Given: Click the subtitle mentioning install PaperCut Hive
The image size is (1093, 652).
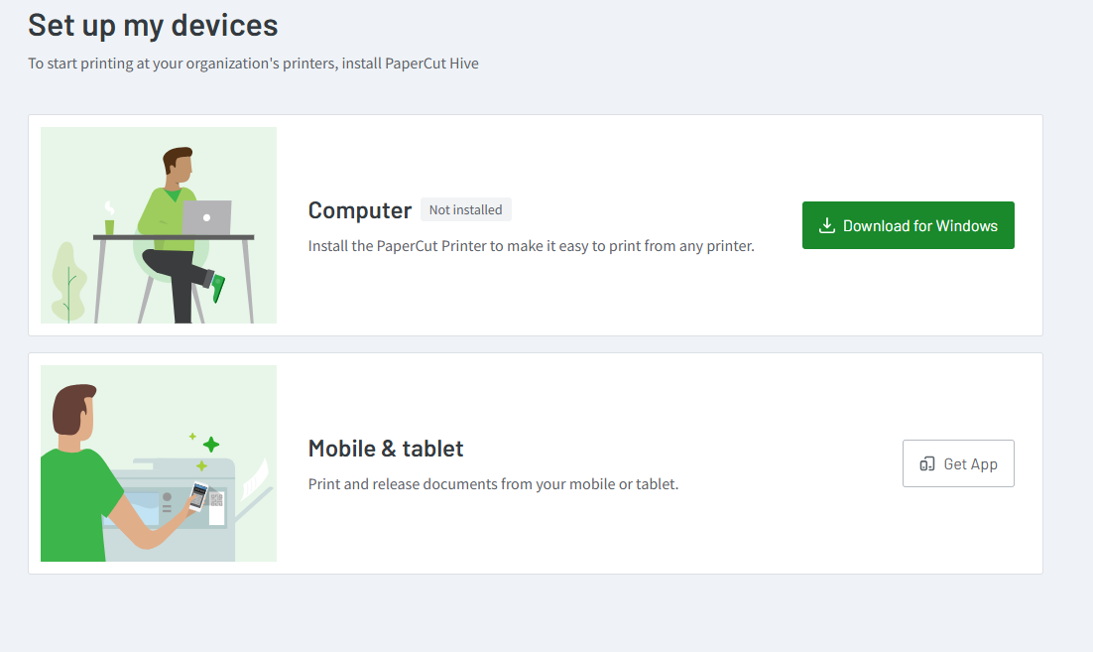Looking at the screenshot, I should (x=253, y=64).
